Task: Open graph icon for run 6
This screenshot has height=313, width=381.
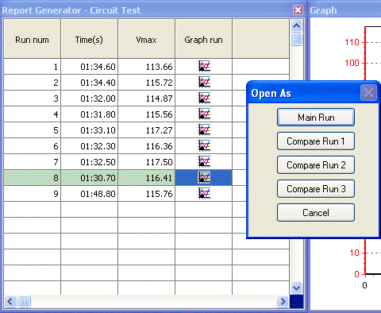Action: coord(204,146)
